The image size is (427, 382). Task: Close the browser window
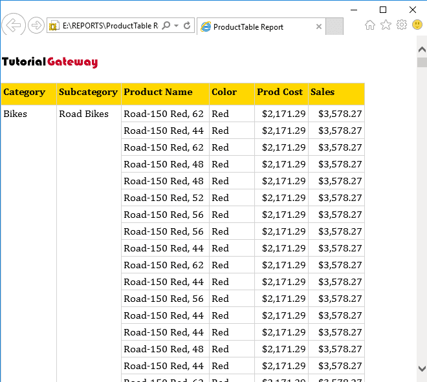coord(413,10)
